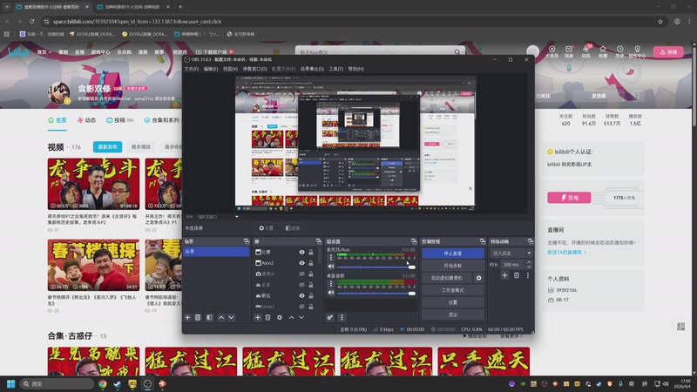Adjust 麦克风/Aux volume slider
This screenshot has height=392, width=697.
click(x=376, y=267)
